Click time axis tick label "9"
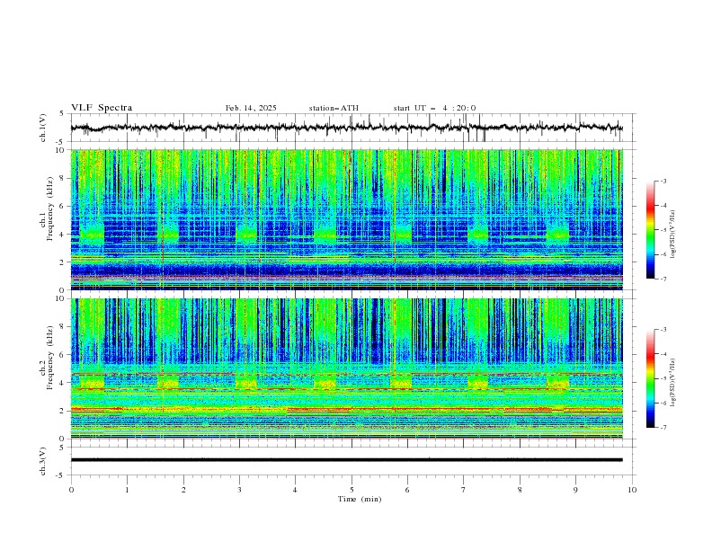 (575, 490)
